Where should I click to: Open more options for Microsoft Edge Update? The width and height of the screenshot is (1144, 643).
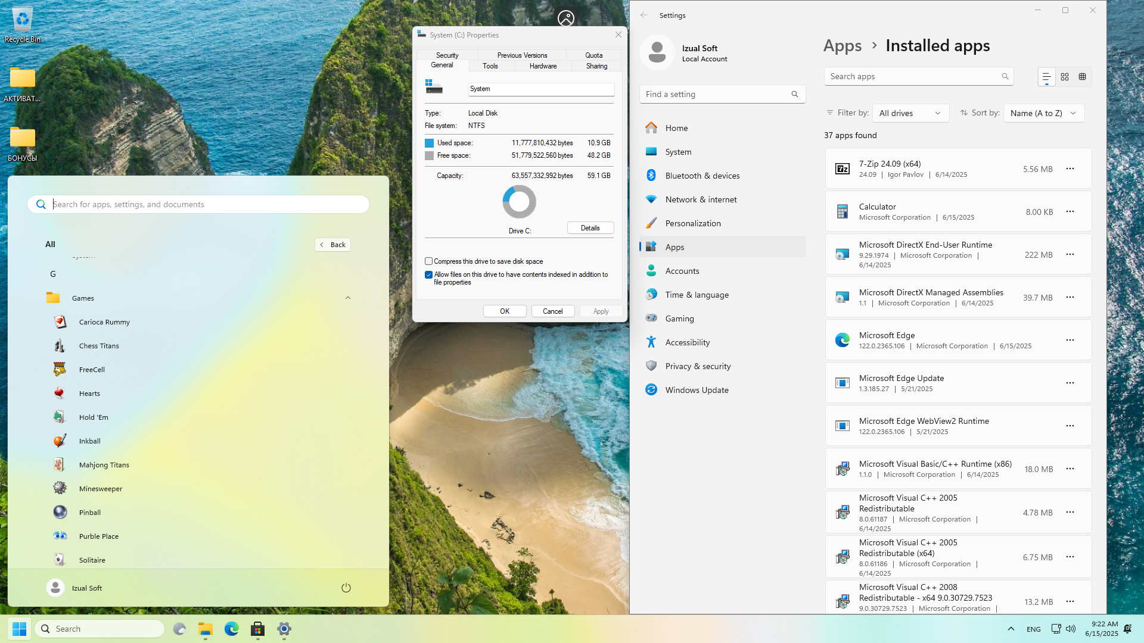point(1070,383)
